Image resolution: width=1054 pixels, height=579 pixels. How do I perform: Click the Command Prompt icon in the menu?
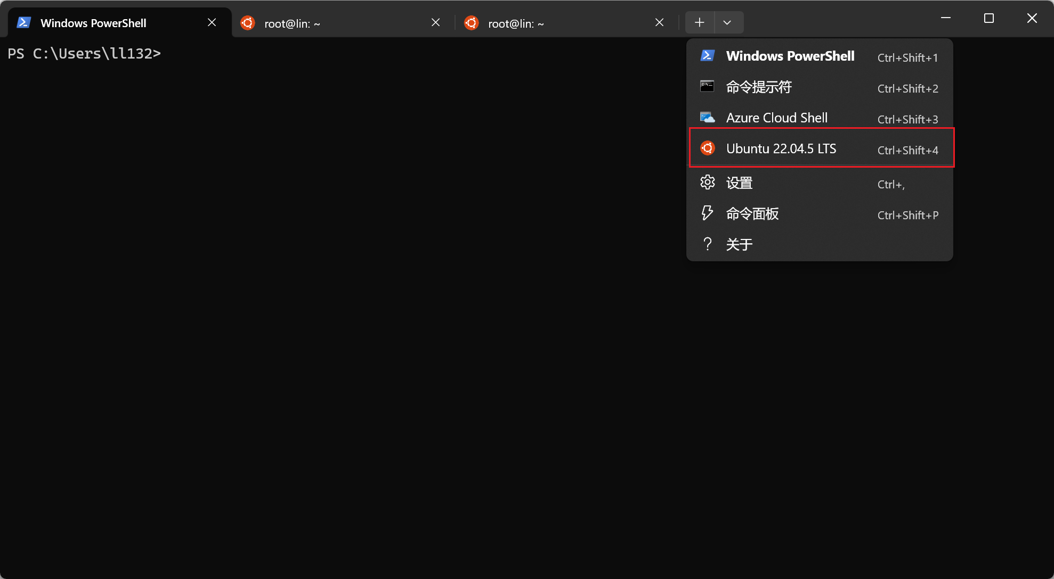pyautogui.click(x=707, y=86)
